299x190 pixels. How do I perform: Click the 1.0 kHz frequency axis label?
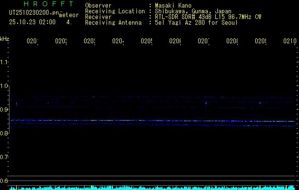[x=4, y=86]
